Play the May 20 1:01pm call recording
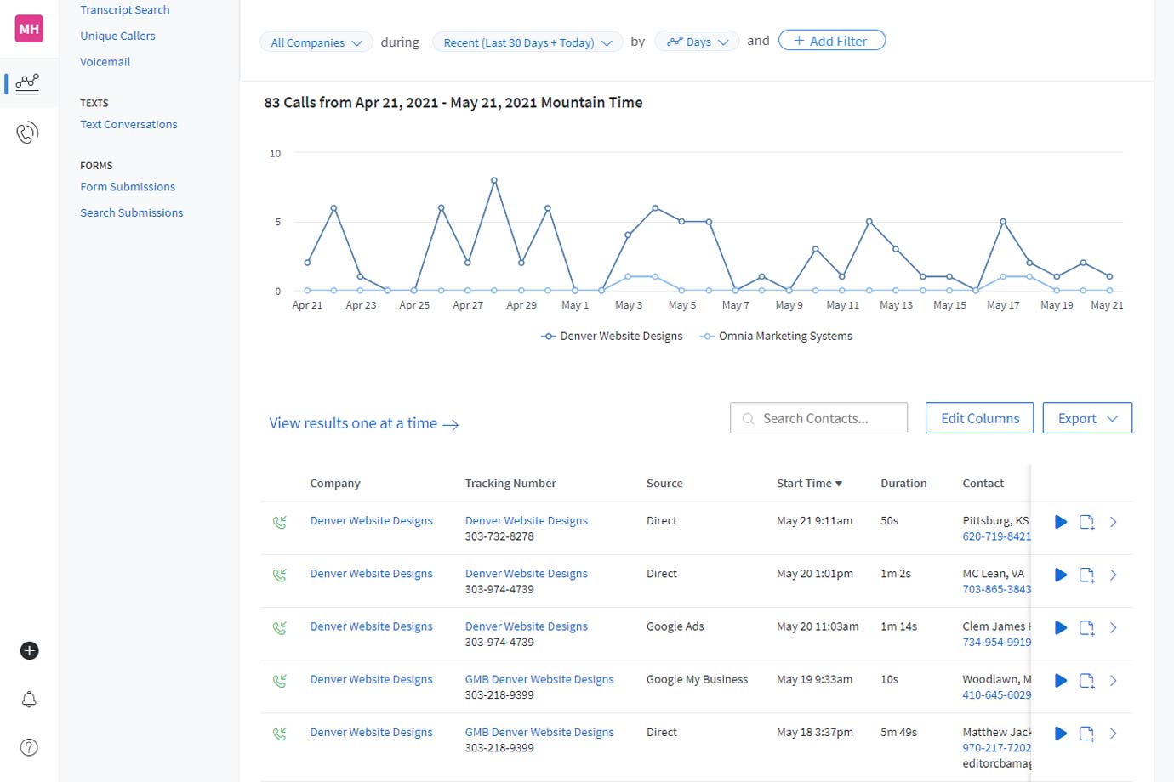The image size is (1174, 782). [x=1061, y=575]
